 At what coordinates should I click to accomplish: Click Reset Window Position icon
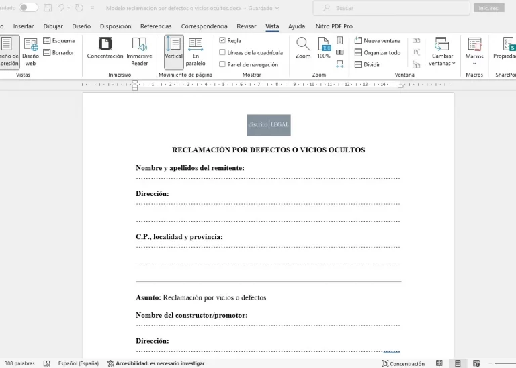[417, 64]
